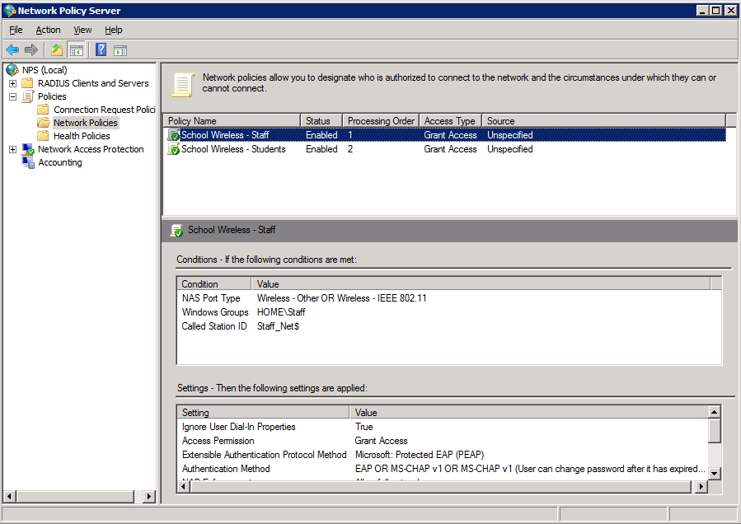Click the forward navigation arrow
Viewport: 741px width, 524px height.
coord(31,49)
